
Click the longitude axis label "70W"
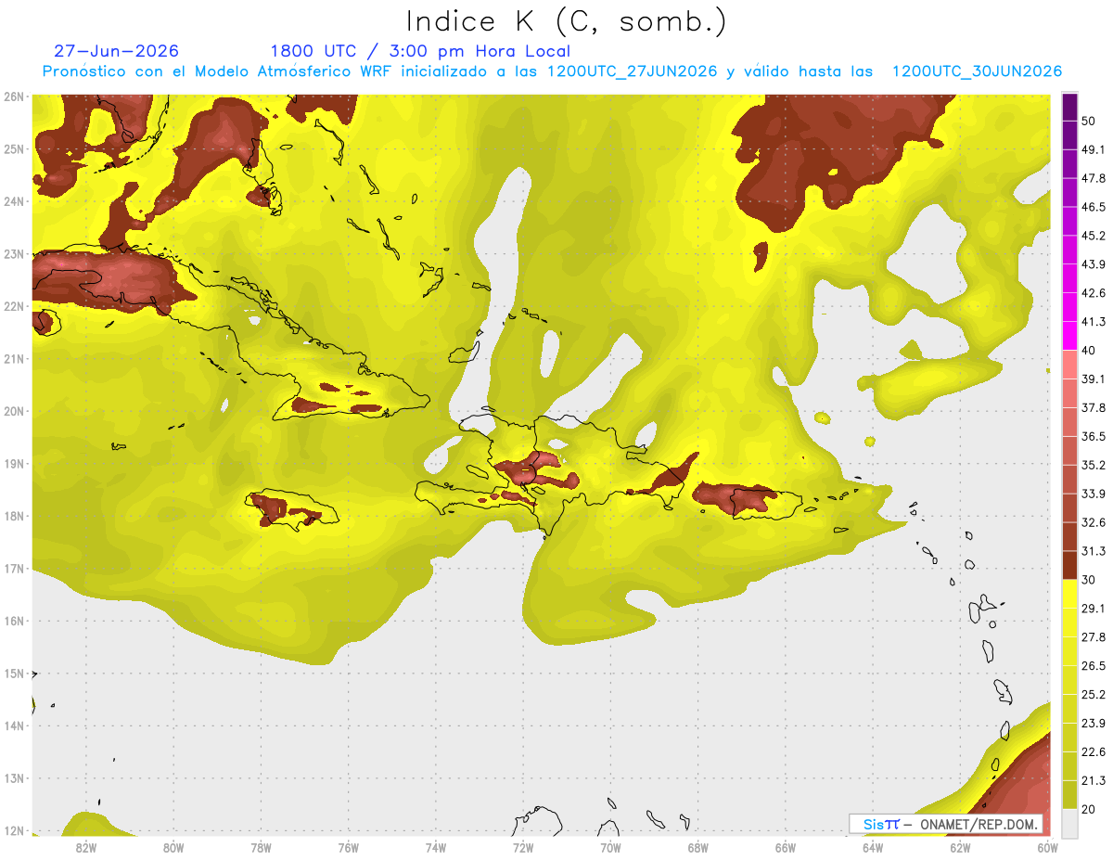coord(610,848)
